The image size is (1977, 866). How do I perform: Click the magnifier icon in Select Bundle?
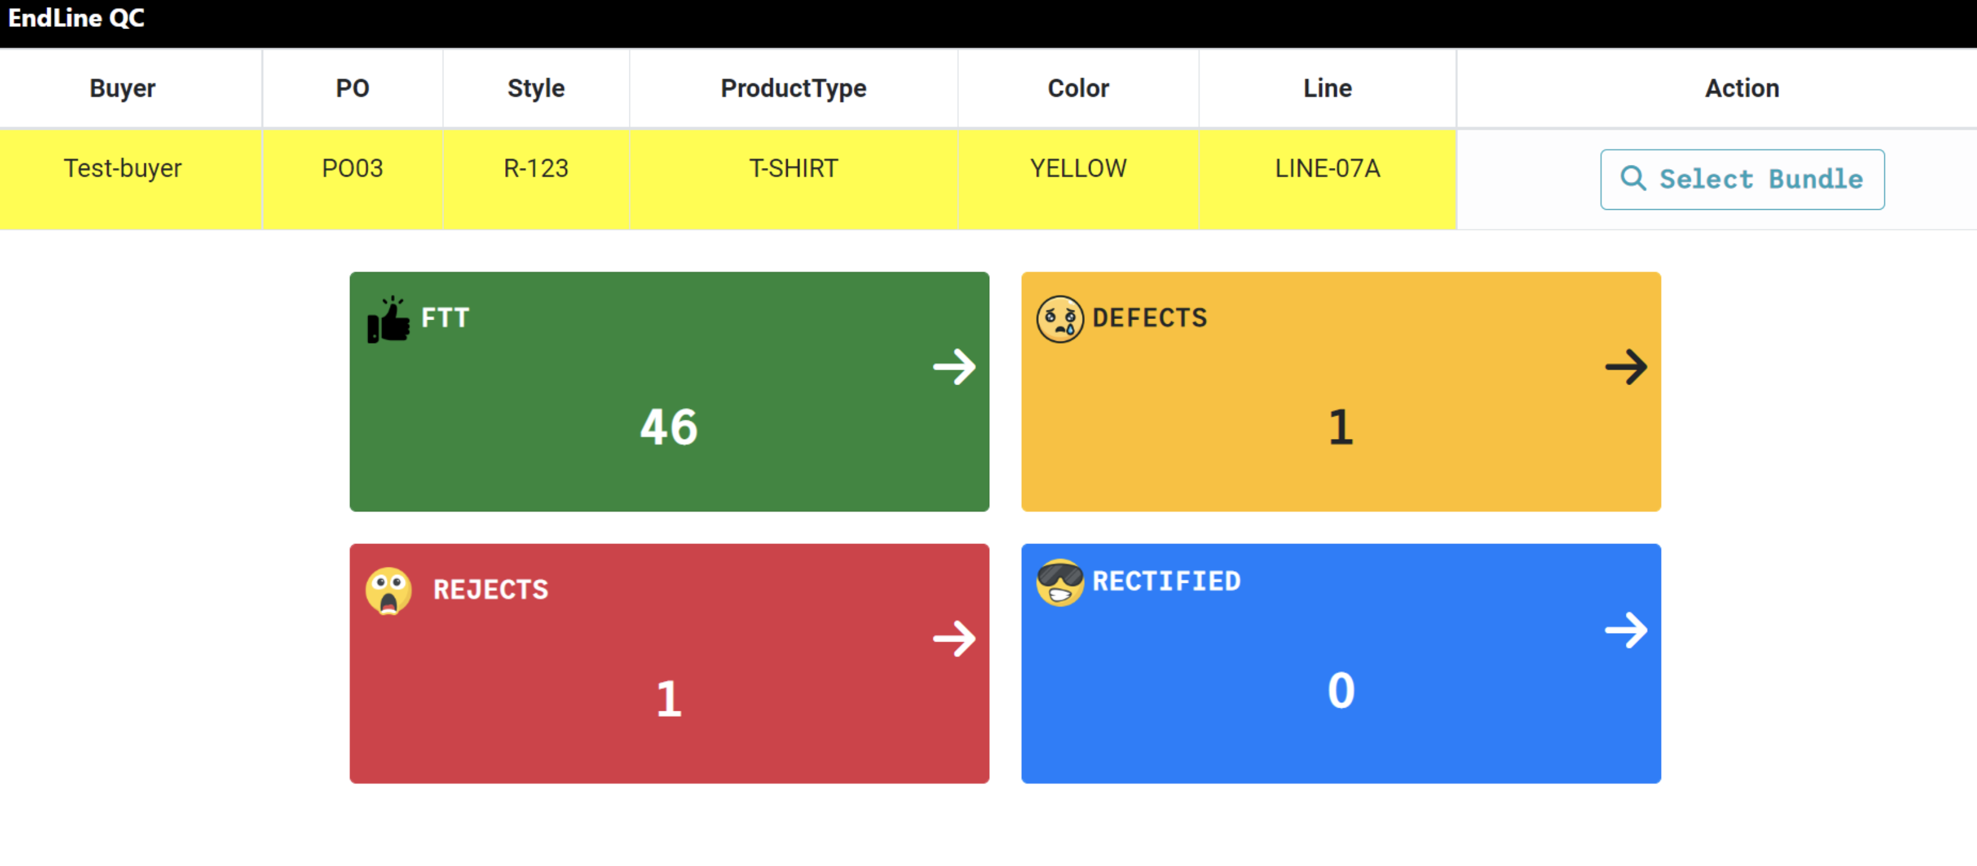[1633, 179]
